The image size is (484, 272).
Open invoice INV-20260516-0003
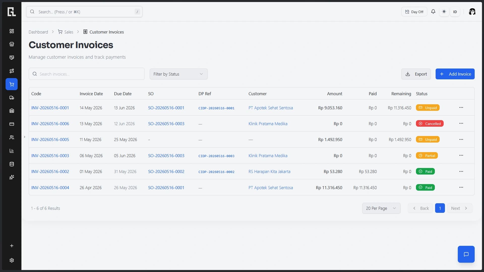tap(50, 156)
